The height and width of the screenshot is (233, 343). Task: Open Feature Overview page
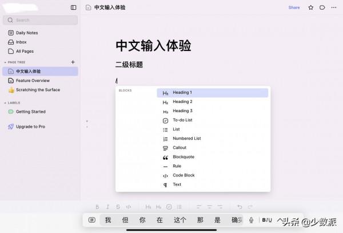pyautogui.click(x=40, y=81)
